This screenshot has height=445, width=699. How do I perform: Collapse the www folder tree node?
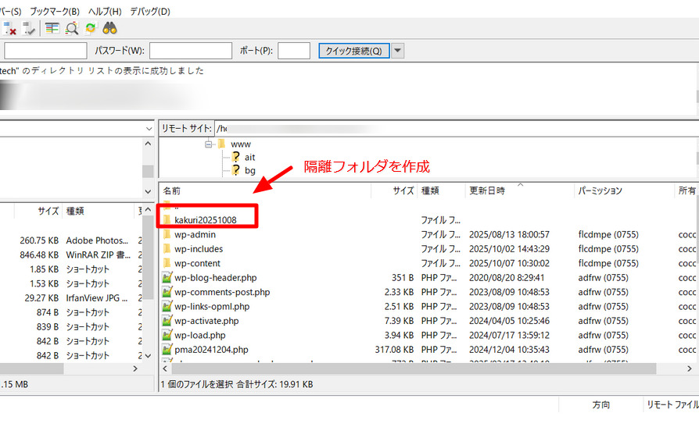pyautogui.click(x=209, y=144)
